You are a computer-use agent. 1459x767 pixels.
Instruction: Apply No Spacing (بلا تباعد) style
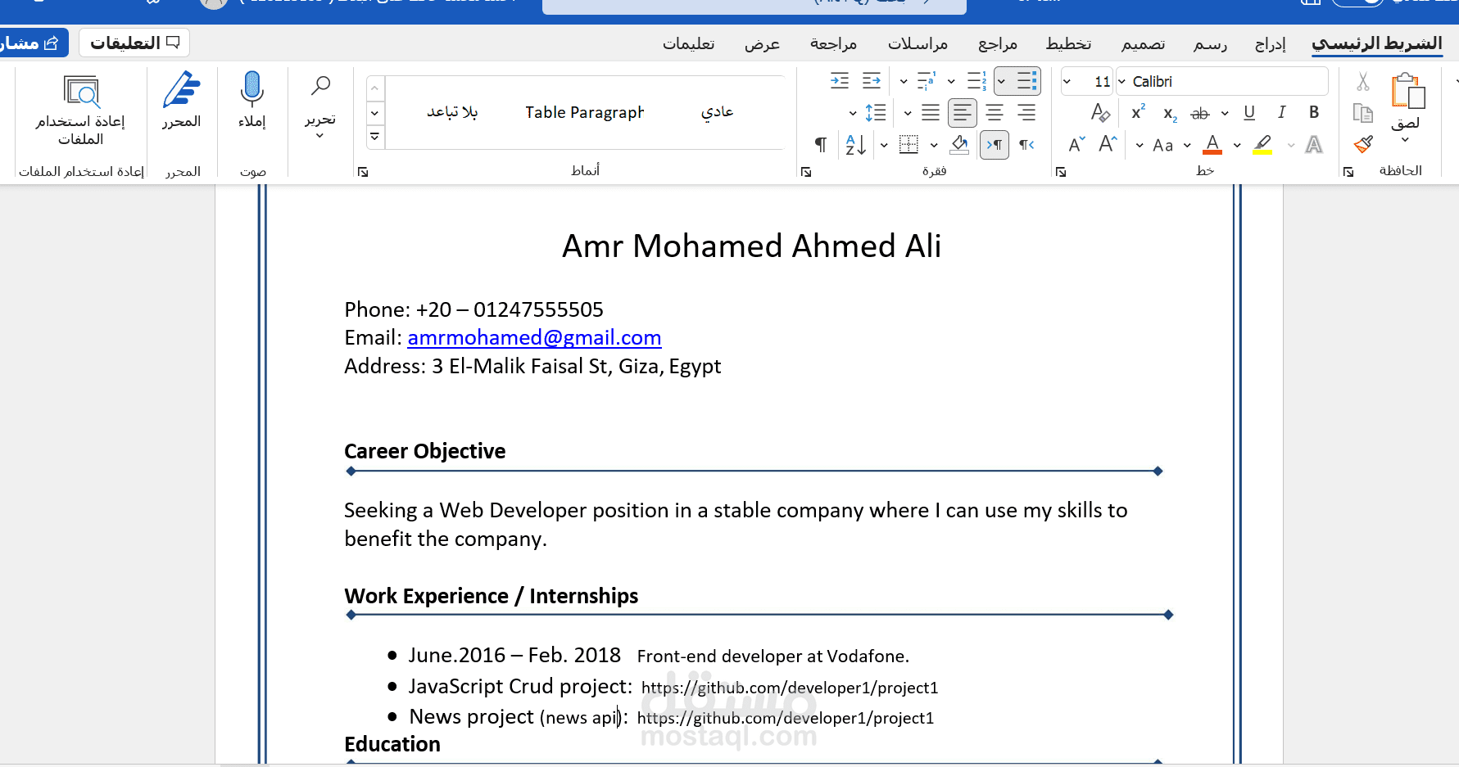[452, 111]
